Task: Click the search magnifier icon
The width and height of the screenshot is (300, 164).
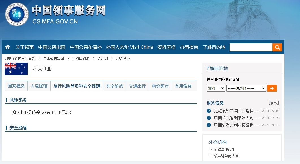Action: [277, 47]
